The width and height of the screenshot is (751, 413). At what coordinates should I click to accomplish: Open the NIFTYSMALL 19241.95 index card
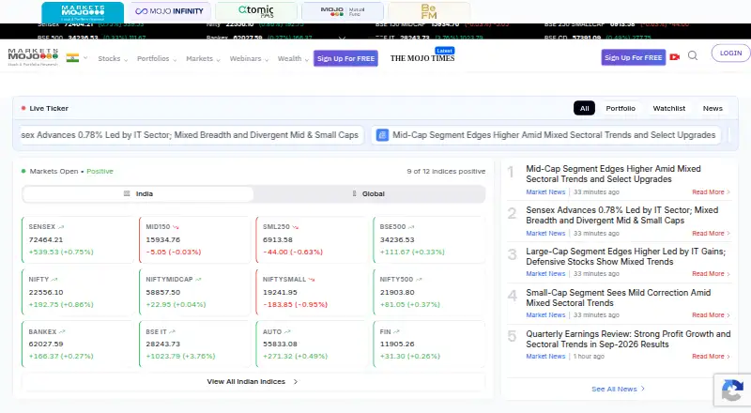click(312, 292)
